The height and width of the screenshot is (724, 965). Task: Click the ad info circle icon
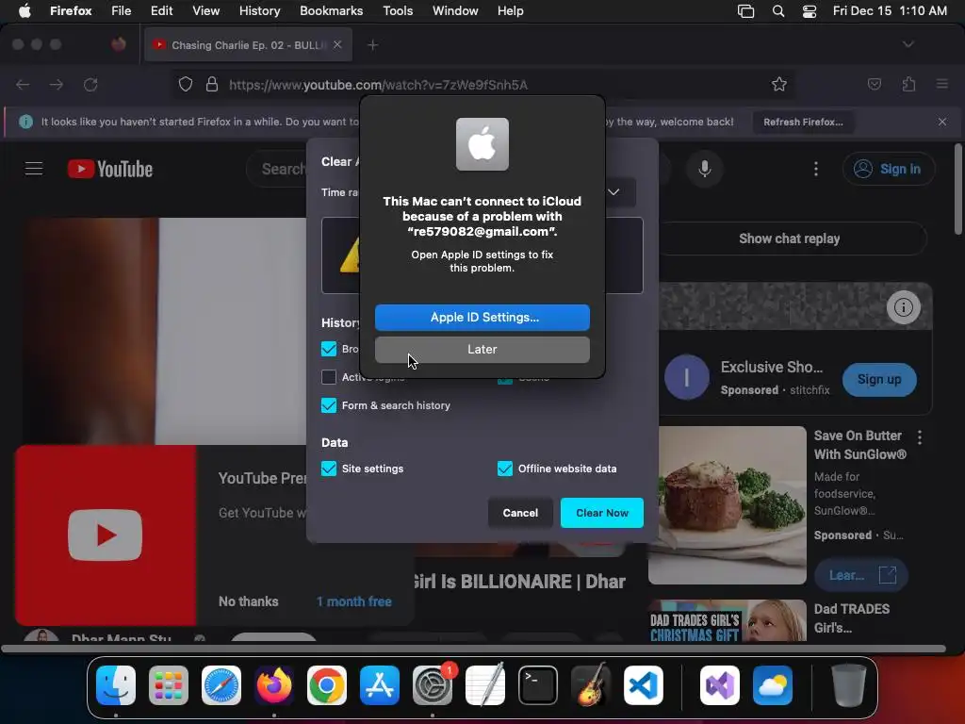click(904, 307)
